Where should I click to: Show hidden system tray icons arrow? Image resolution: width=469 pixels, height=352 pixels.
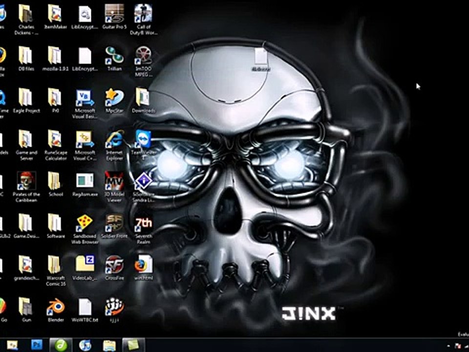(x=448, y=346)
